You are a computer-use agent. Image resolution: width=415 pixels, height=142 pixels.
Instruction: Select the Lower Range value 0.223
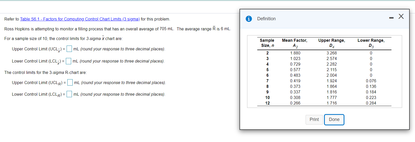tap(371, 97)
